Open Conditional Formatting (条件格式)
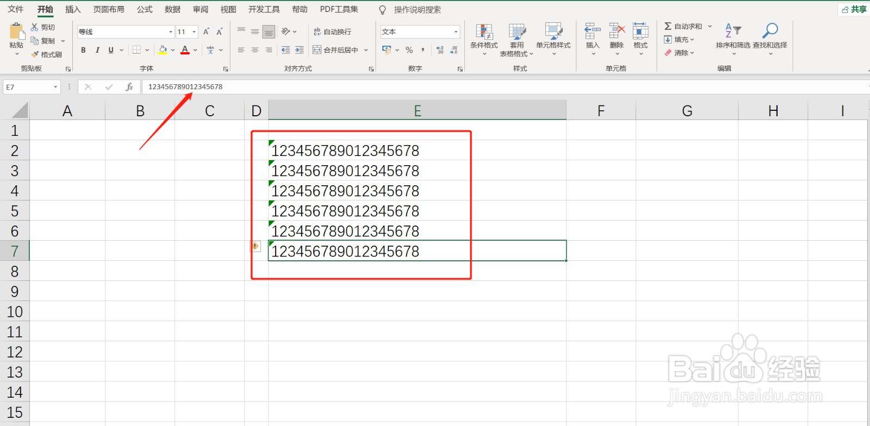Screen dimensions: 870x426 click(484, 39)
